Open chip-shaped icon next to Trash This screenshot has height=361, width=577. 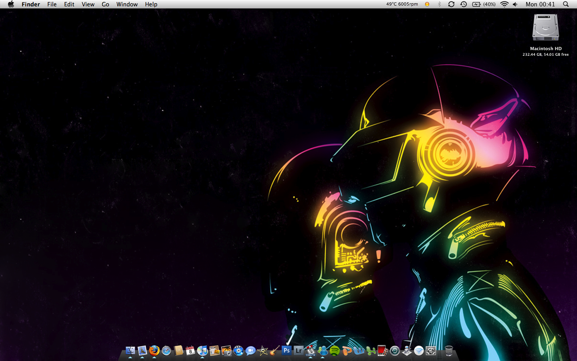[x=431, y=351]
